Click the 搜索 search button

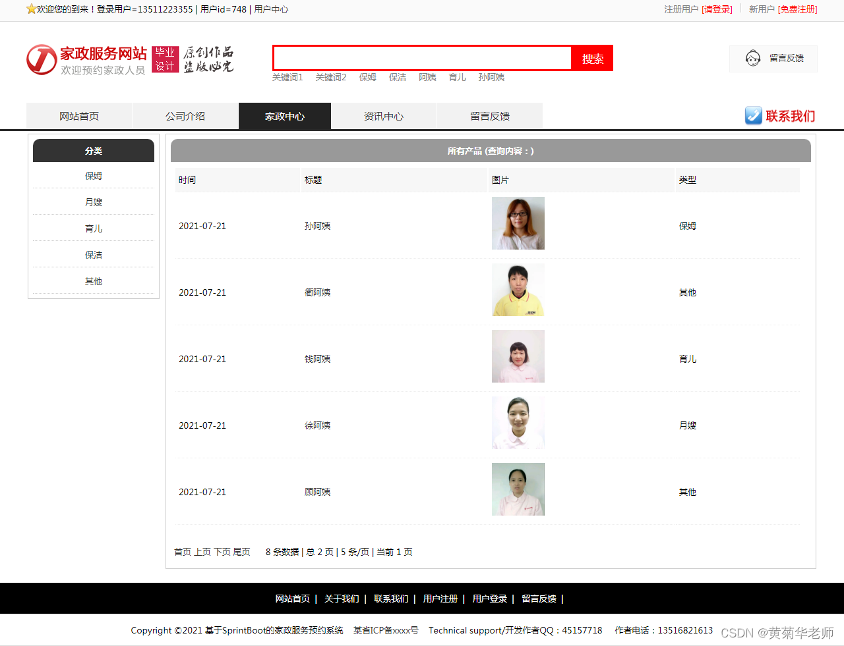click(591, 58)
